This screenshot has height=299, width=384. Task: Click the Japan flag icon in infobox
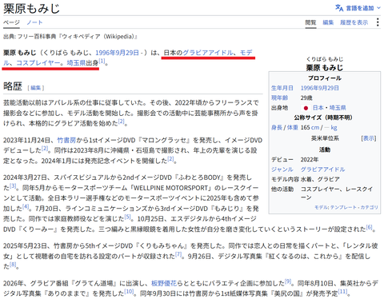(306, 108)
